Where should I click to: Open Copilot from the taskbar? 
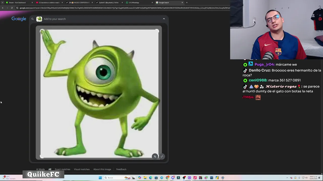click(140, 178)
